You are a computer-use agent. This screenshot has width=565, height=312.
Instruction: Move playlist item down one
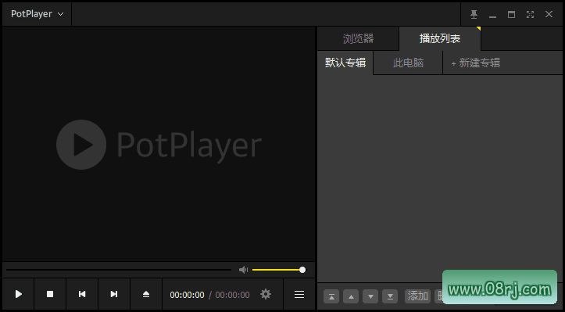[370, 296]
